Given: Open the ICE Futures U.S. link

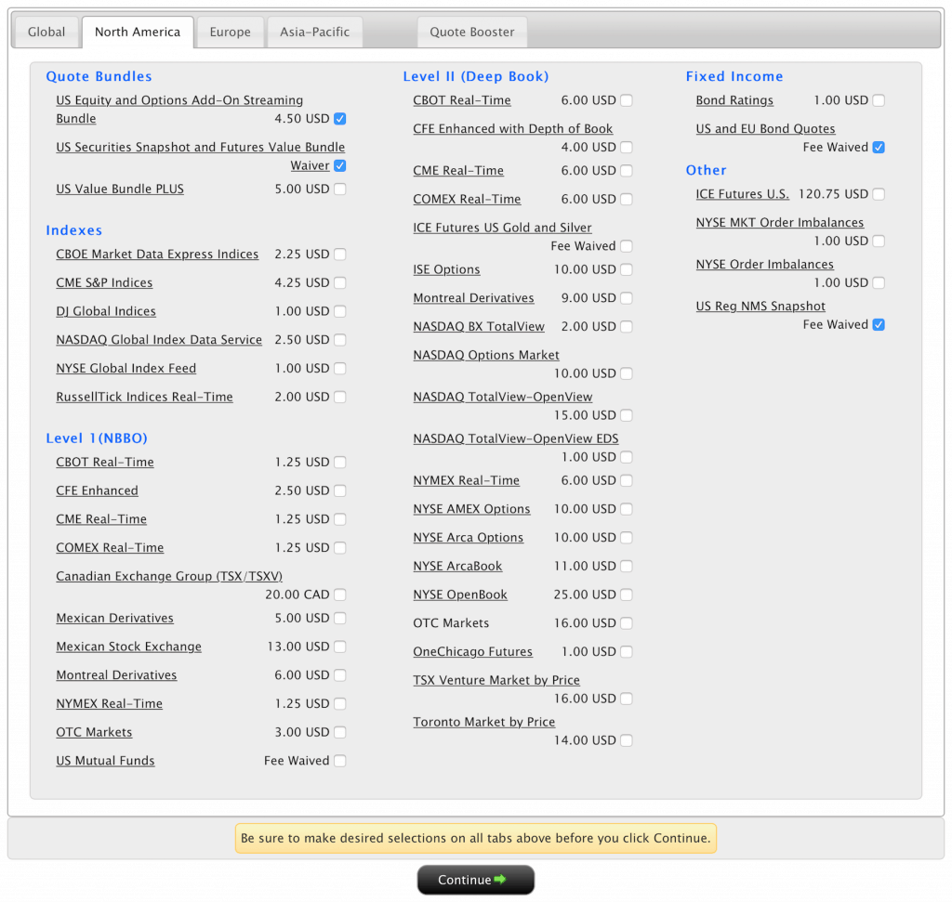Looking at the screenshot, I should [x=743, y=194].
